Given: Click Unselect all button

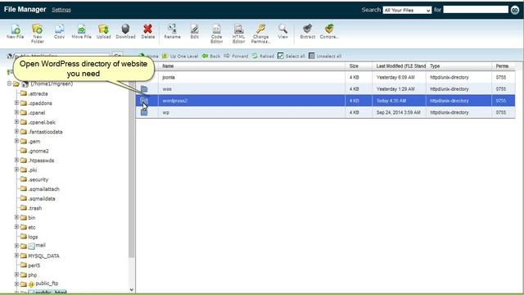Looking at the screenshot, I should click(x=324, y=57).
